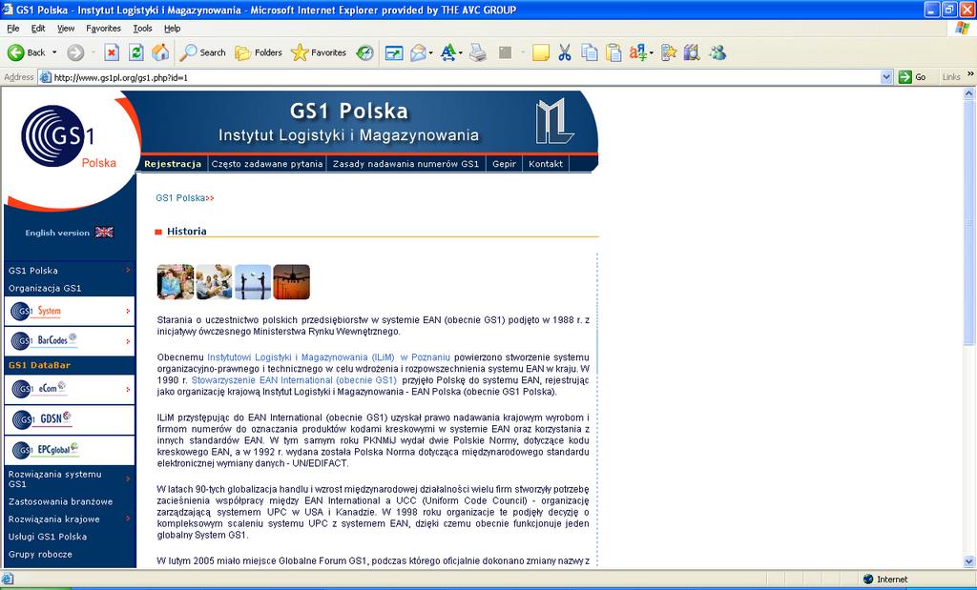Follow Instytutowi Logistyki i Magazynowania link
977x590 pixels.
(x=328, y=357)
